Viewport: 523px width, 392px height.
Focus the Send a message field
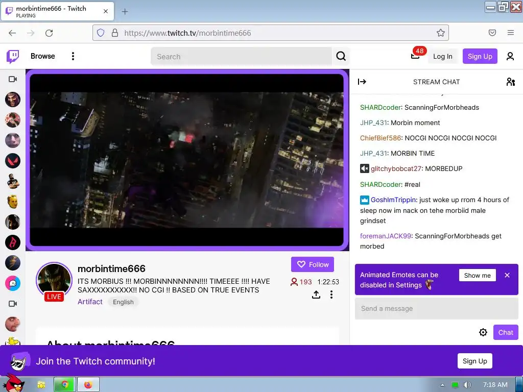click(436, 309)
